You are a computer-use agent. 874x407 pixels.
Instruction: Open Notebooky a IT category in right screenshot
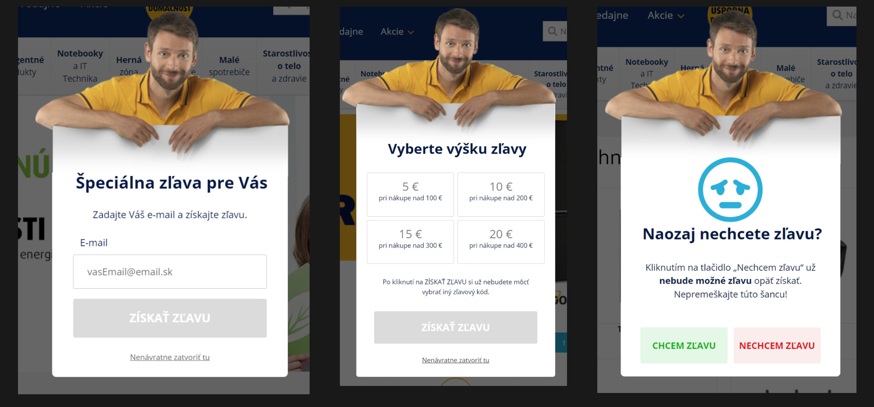point(646,73)
